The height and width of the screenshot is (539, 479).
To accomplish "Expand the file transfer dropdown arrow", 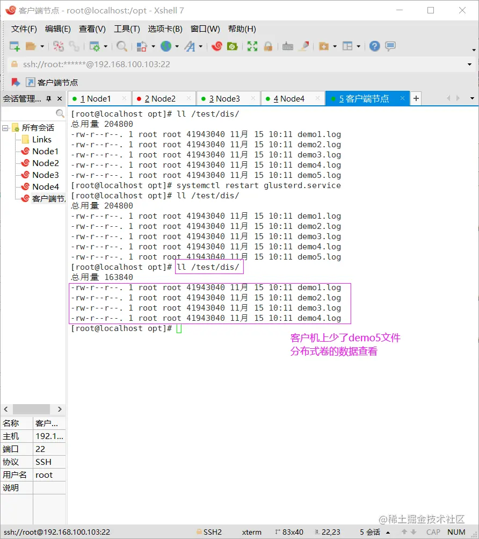I will click(153, 46).
